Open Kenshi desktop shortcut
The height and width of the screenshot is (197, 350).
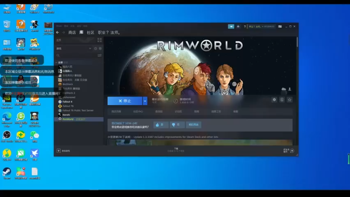pos(35,26)
